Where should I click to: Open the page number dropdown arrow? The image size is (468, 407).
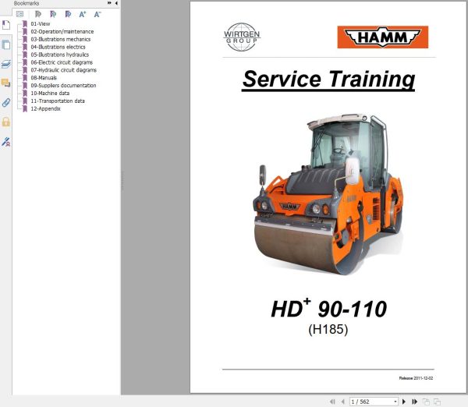tap(395, 402)
